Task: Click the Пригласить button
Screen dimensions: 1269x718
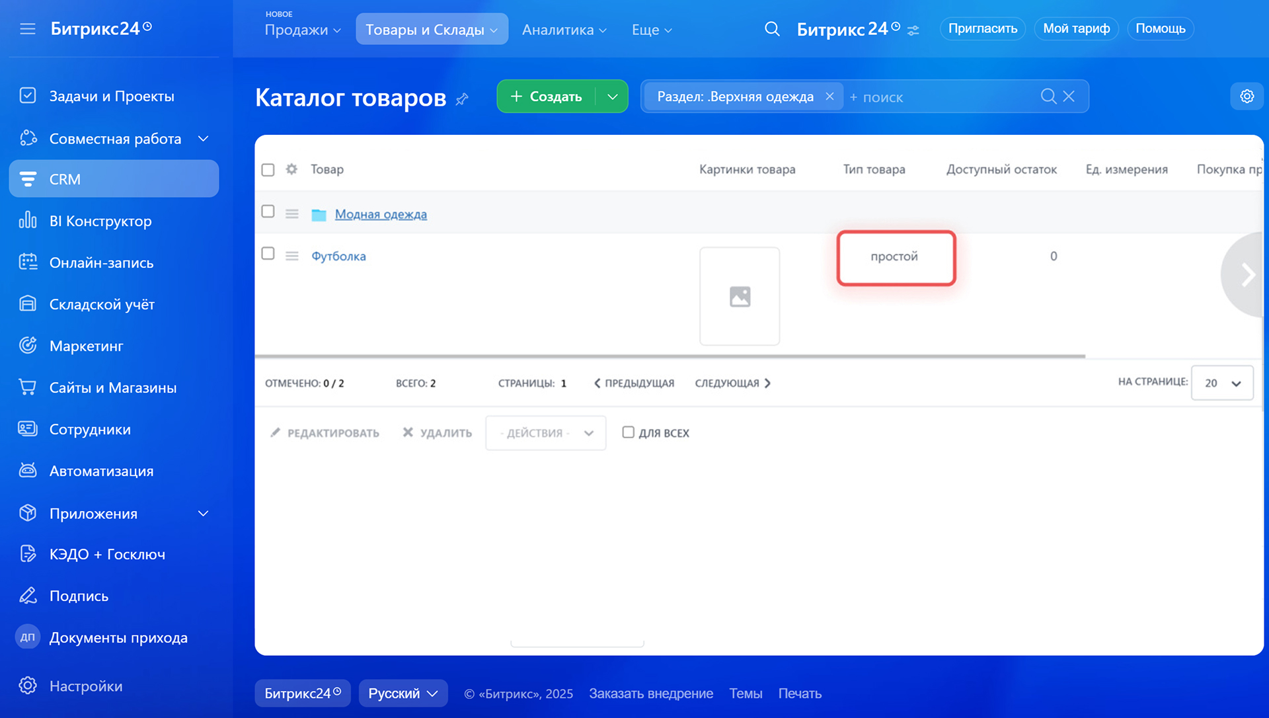Action: [x=982, y=28]
